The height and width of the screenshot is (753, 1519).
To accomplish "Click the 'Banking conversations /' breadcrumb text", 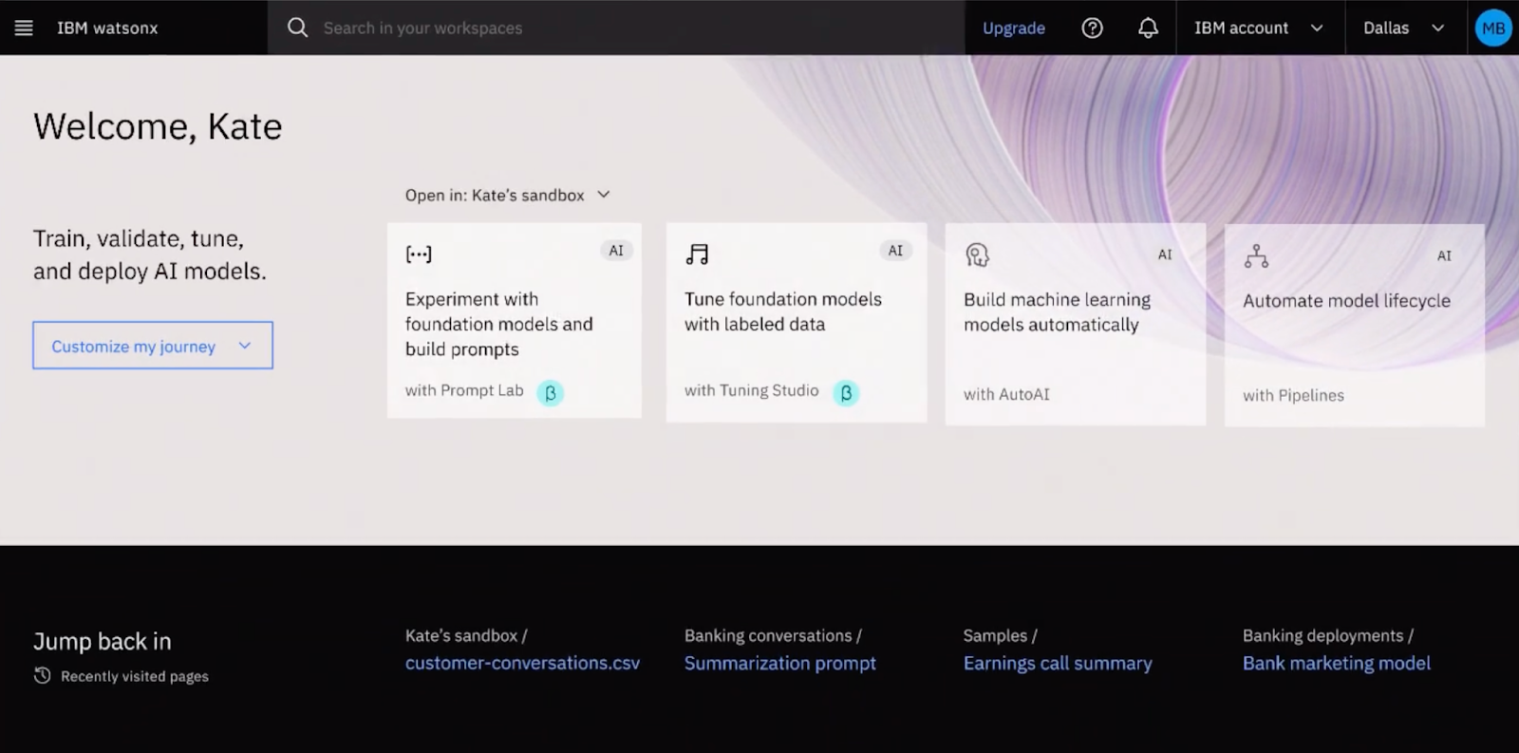I will coord(773,635).
